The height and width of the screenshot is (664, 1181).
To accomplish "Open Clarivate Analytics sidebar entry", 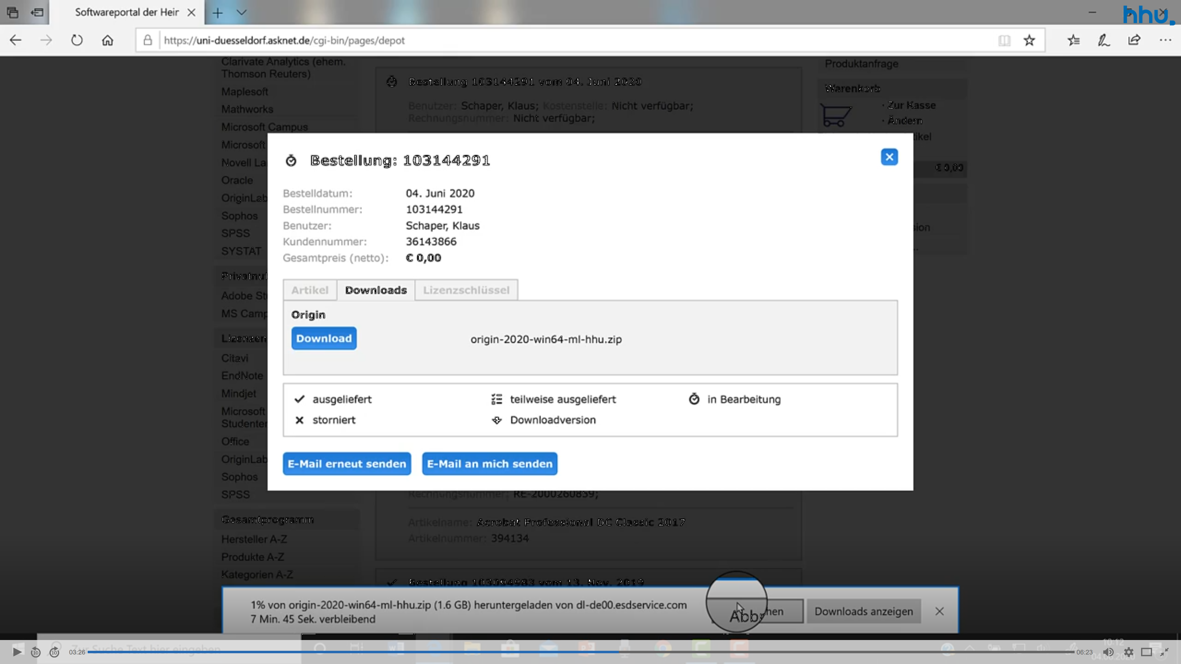I will (283, 68).
